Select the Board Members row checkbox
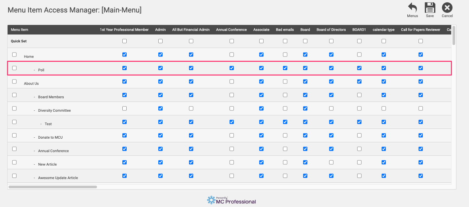 (x=14, y=95)
